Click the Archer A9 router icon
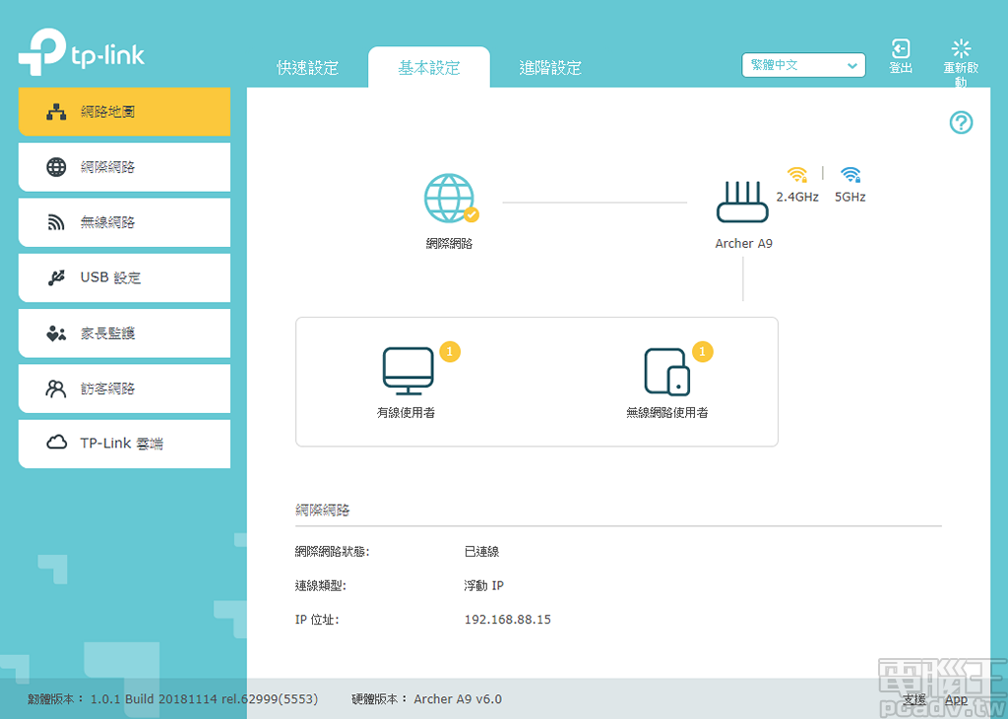 point(742,201)
